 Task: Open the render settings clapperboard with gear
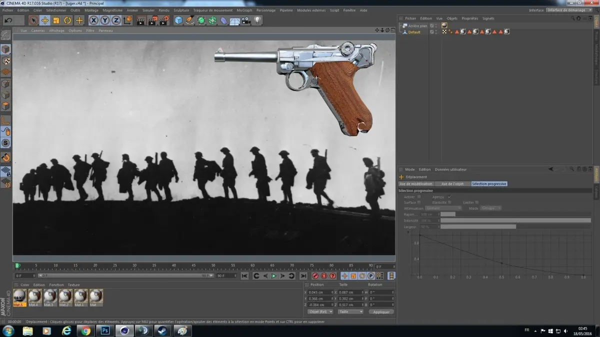(163, 20)
